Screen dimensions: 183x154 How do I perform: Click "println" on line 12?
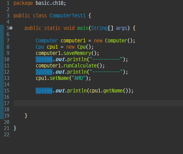coord(77,72)
